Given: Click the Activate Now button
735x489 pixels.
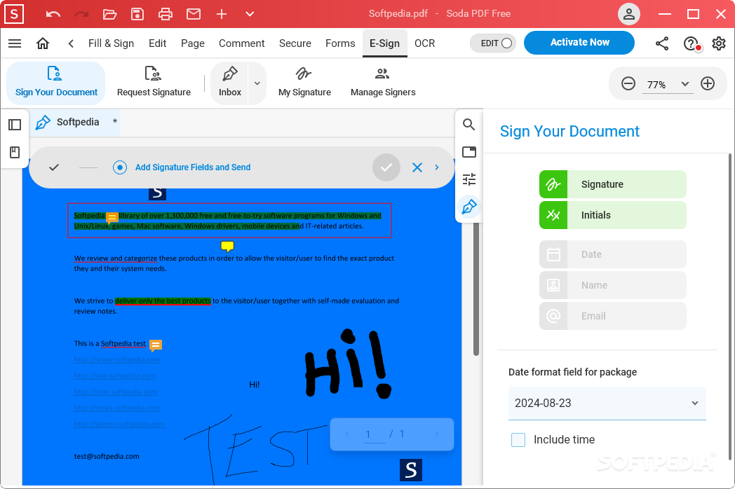Looking at the screenshot, I should (579, 43).
